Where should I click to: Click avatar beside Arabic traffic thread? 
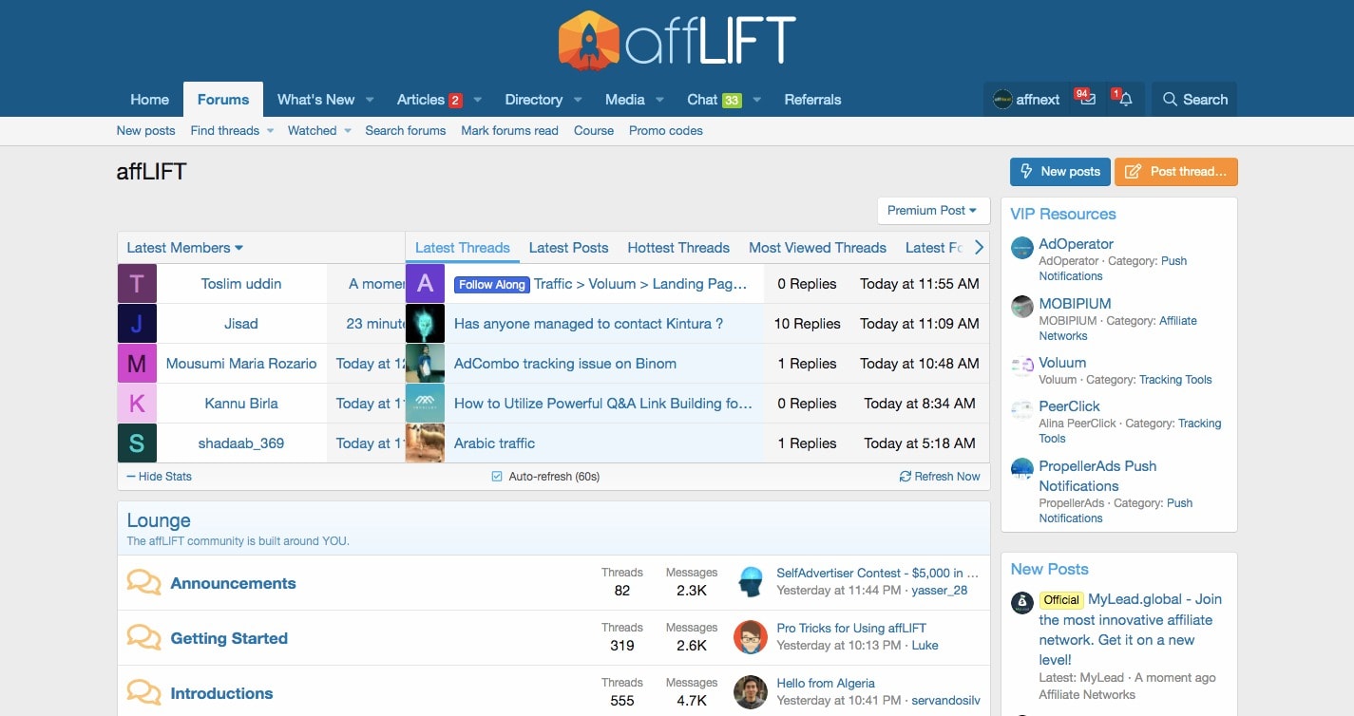425,443
